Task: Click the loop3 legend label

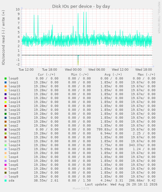Action: coord(13,153)
